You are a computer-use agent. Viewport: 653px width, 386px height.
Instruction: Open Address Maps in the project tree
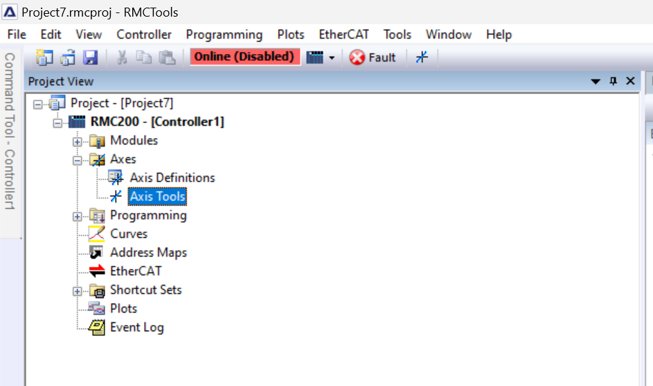(148, 252)
